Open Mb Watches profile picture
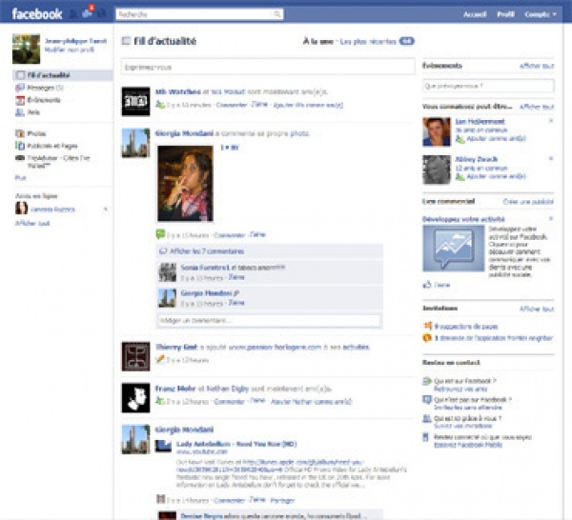This screenshot has width=572, height=520. [135, 101]
